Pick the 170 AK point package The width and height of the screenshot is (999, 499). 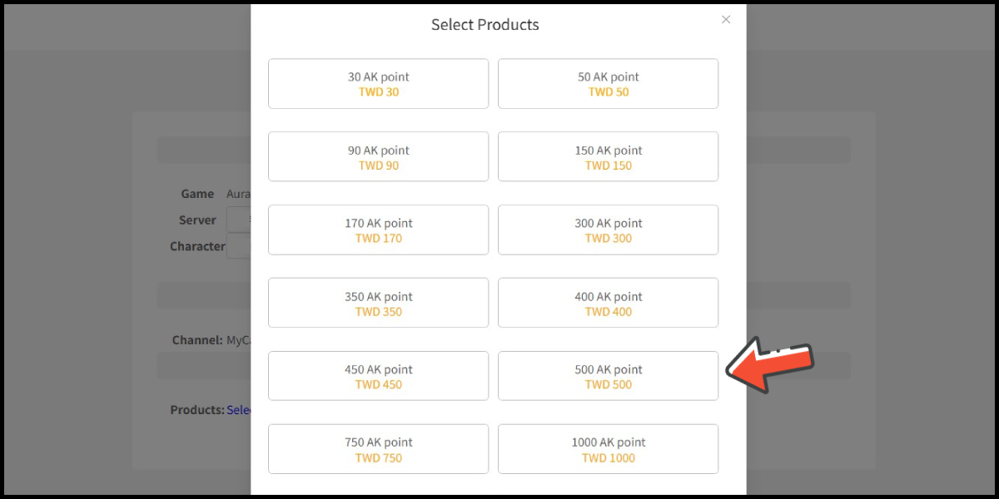tap(378, 230)
